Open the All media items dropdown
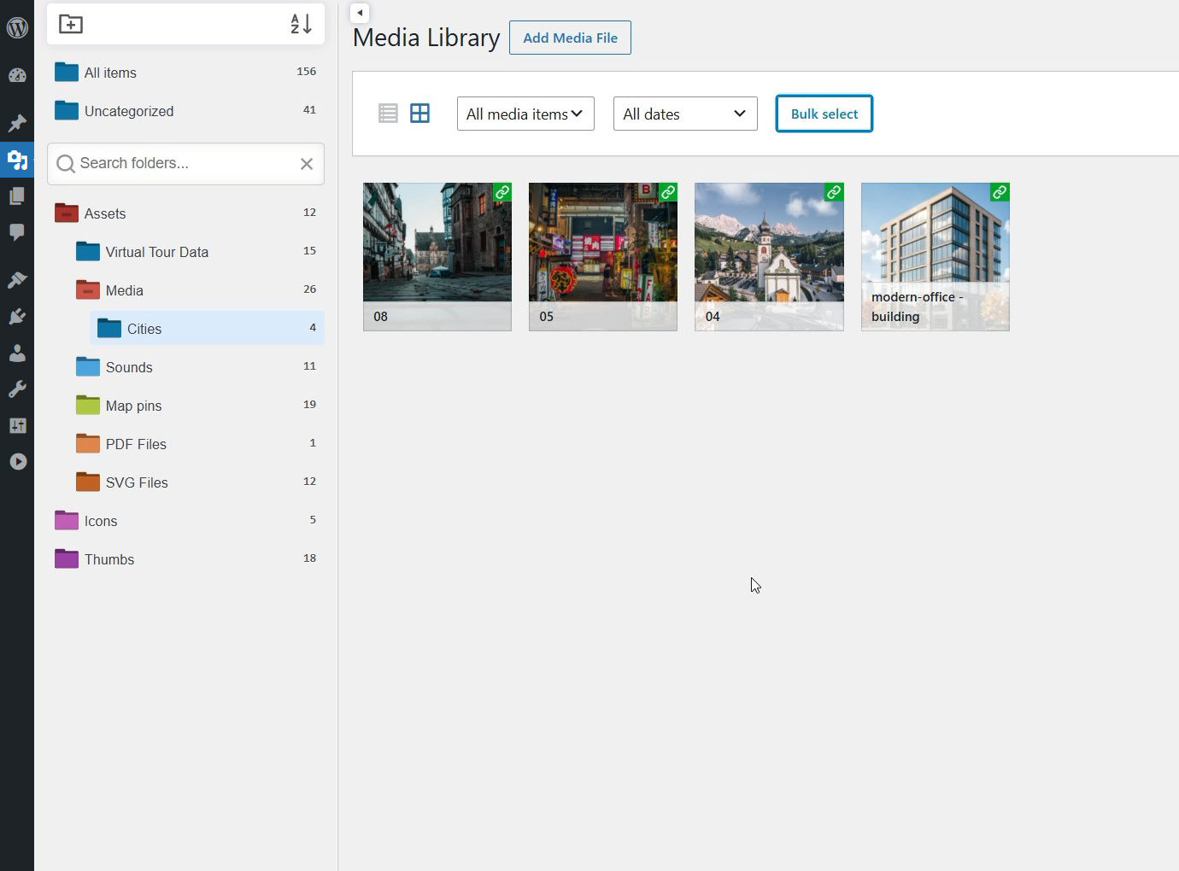This screenshot has height=871, width=1179. coord(525,114)
